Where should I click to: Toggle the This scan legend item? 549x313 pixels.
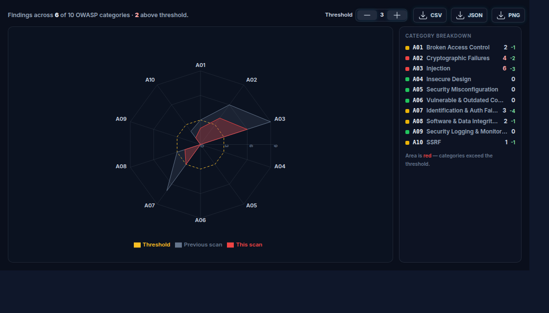point(245,245)
